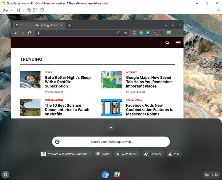Launch Word Online from suggestions
Image resolution: width=222 pixels, height=180 pixels.
point(127,154)
